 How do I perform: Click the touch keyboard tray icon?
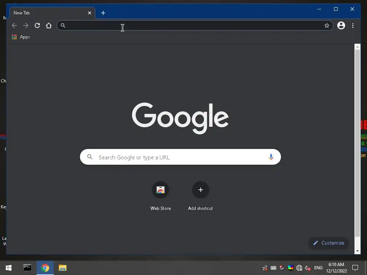[x=273, y=268]
